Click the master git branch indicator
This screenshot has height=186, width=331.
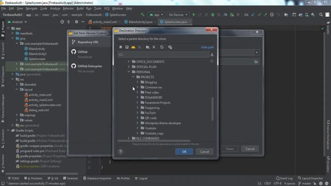[x=305, y=183]
